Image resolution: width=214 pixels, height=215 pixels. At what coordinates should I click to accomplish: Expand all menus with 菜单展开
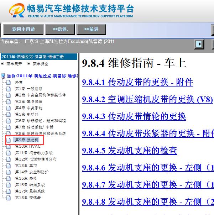[12, 64]
